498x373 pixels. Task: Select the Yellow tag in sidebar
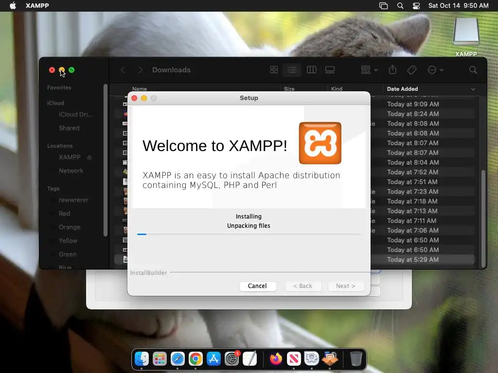point(68,241)
